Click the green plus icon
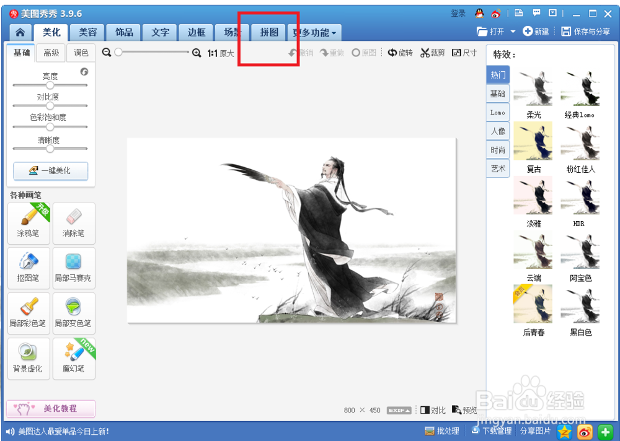This screenshot has height=441, width=620. click(605, 432)
